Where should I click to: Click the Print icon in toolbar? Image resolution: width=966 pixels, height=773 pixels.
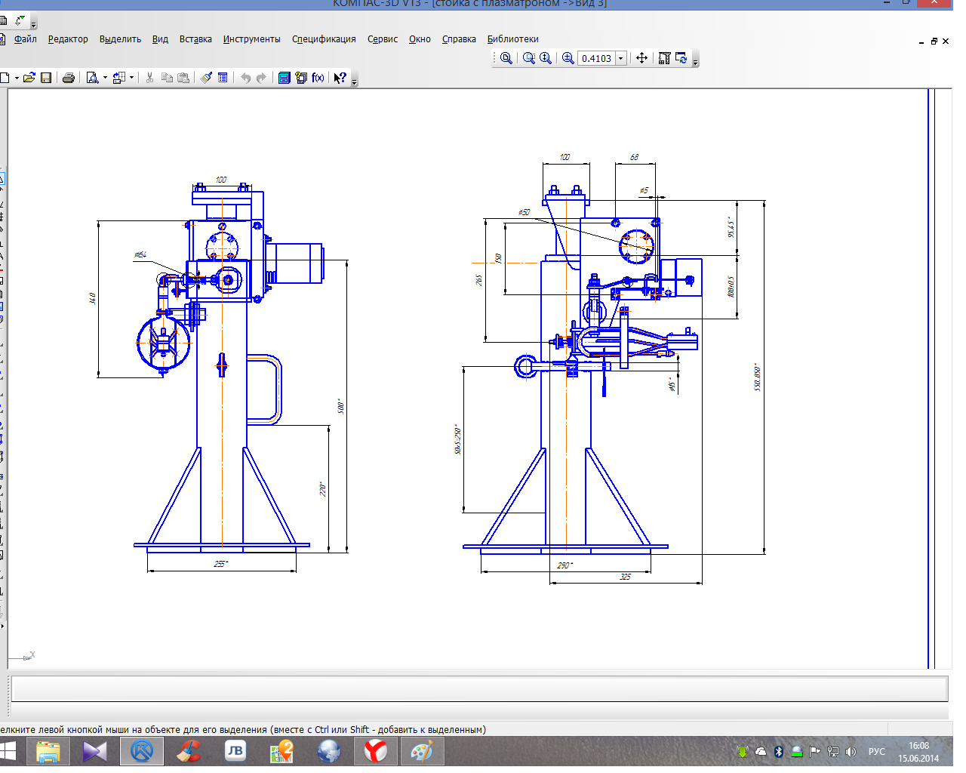tap(68, 78)
